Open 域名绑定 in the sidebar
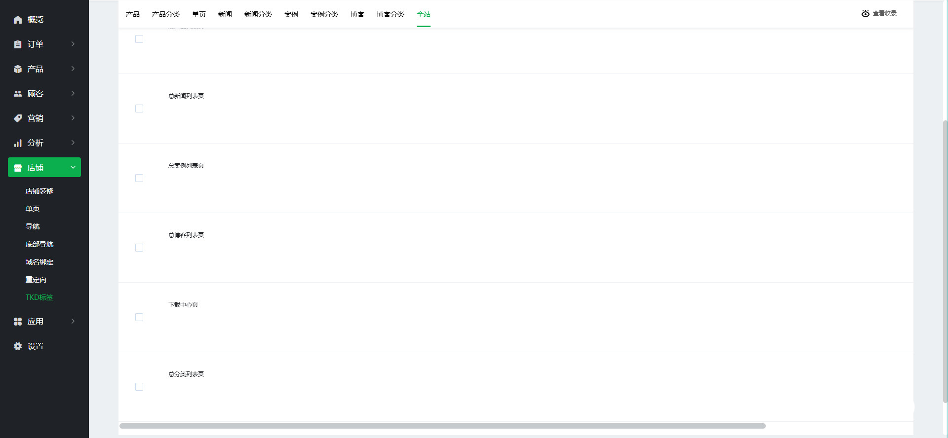The height and width of the screenshot is (438, 948). coord(39,262)
